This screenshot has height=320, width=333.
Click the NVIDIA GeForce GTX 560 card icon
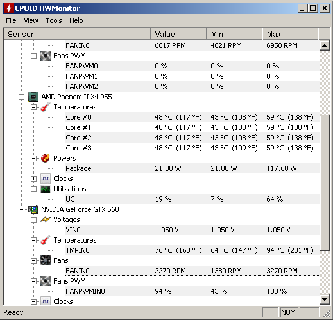click(33, 209)
